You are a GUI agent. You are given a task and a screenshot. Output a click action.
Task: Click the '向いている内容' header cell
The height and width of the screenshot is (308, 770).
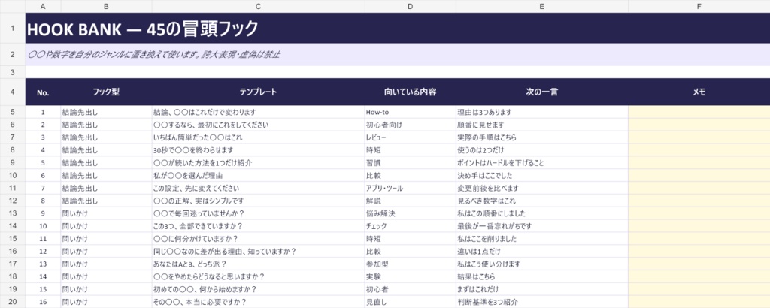[x=410, y=92]
